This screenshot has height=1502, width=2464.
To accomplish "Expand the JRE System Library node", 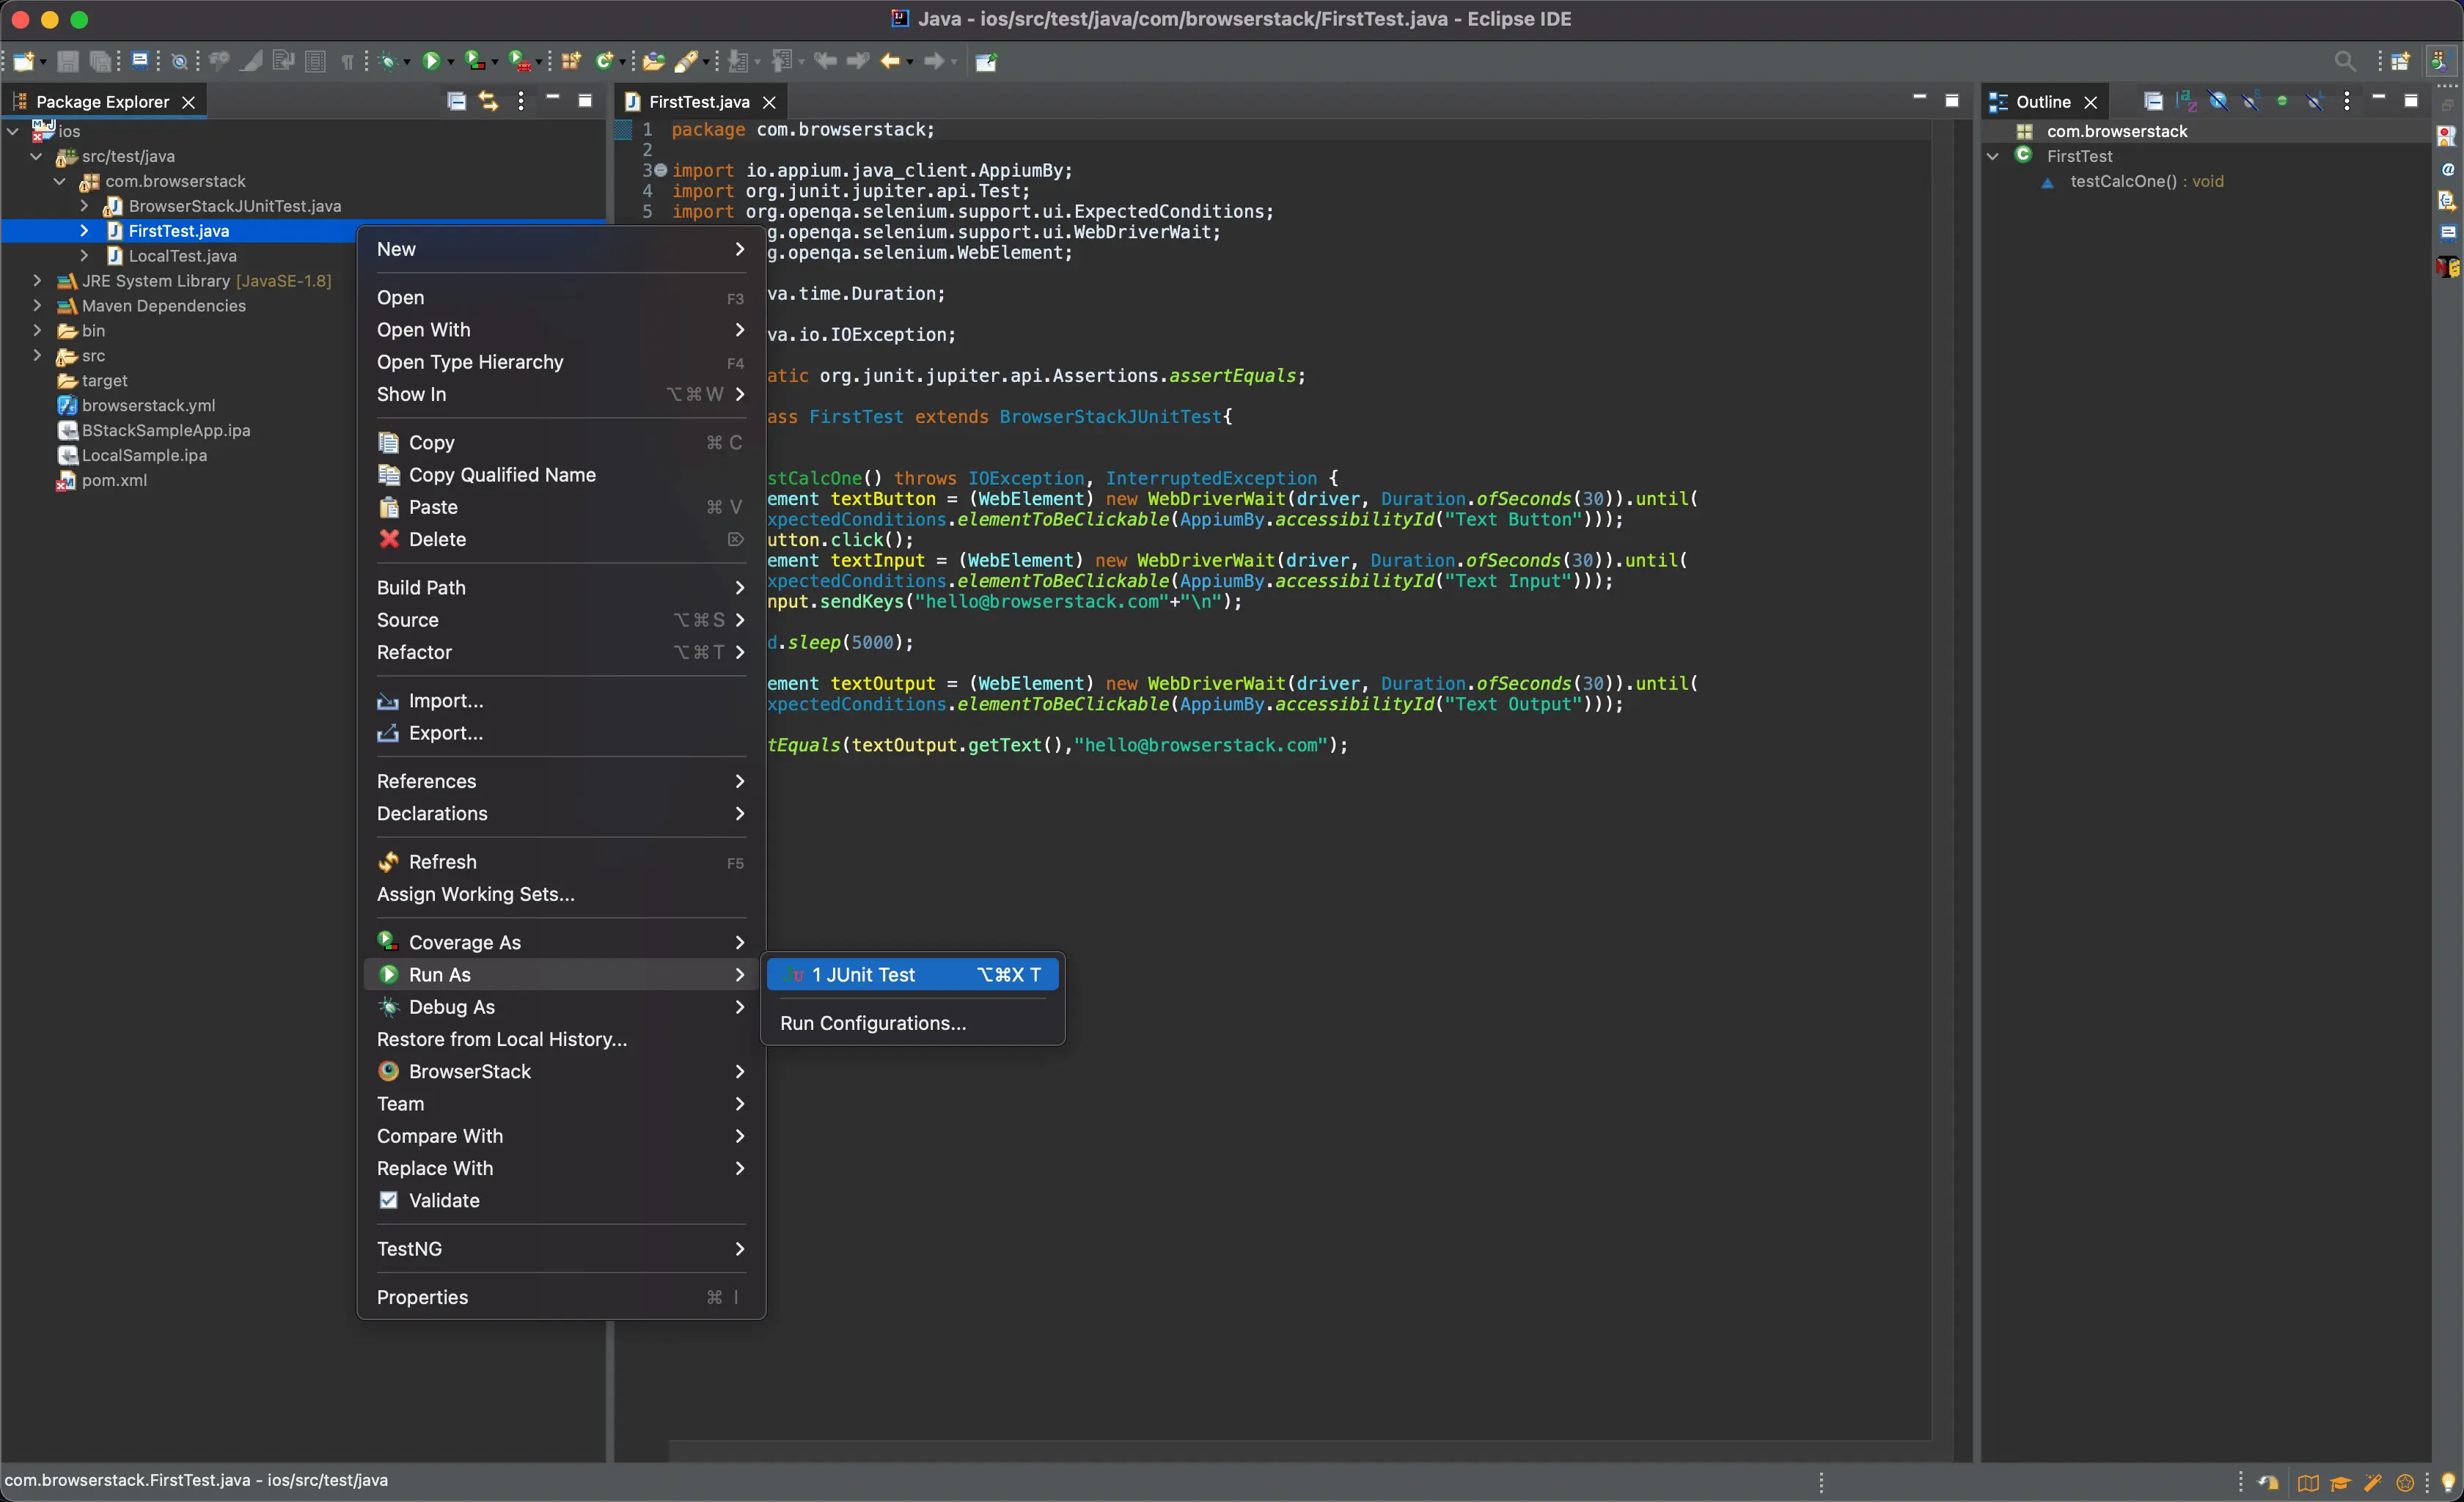I will coord(37,281).
